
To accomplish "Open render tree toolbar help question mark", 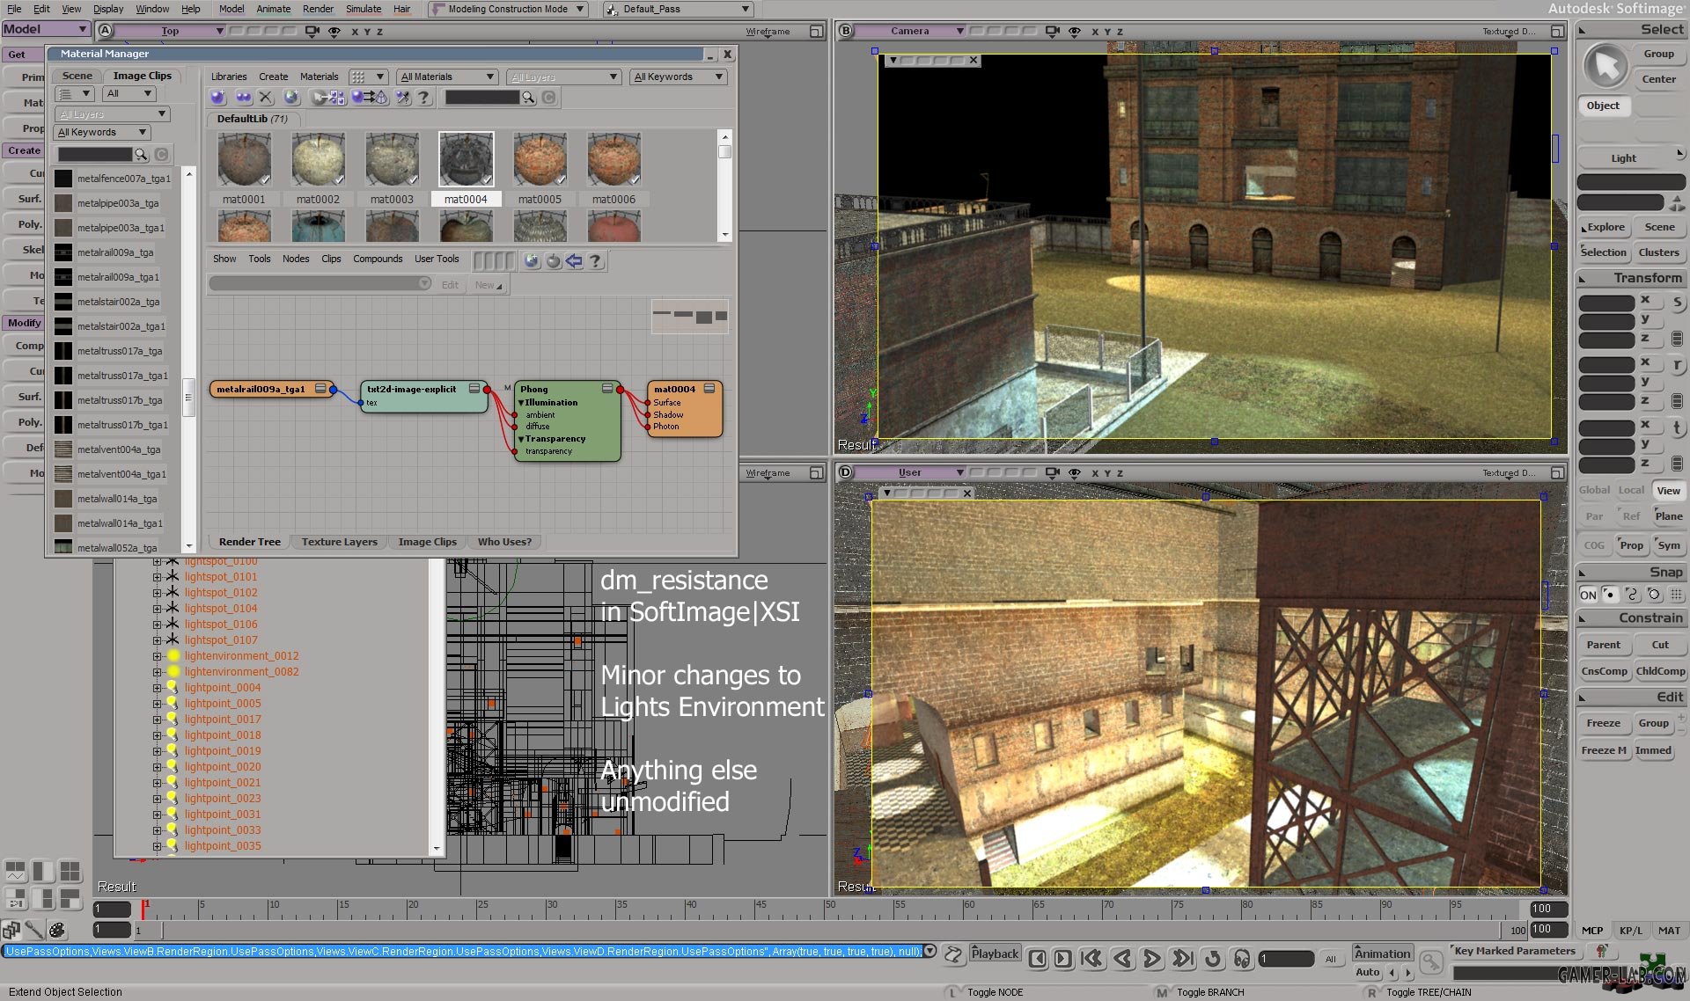I will click(x=596, y=261).
